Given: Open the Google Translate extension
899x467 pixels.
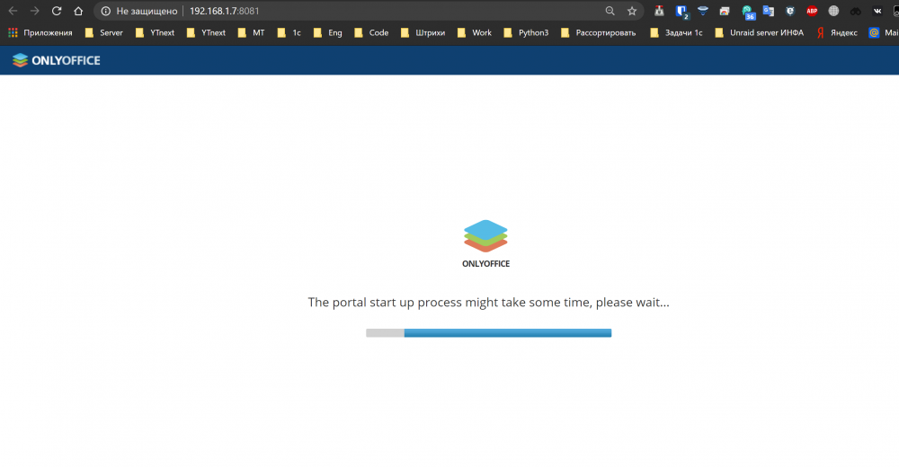Looking at the screenshot, I should coord(769,11).
